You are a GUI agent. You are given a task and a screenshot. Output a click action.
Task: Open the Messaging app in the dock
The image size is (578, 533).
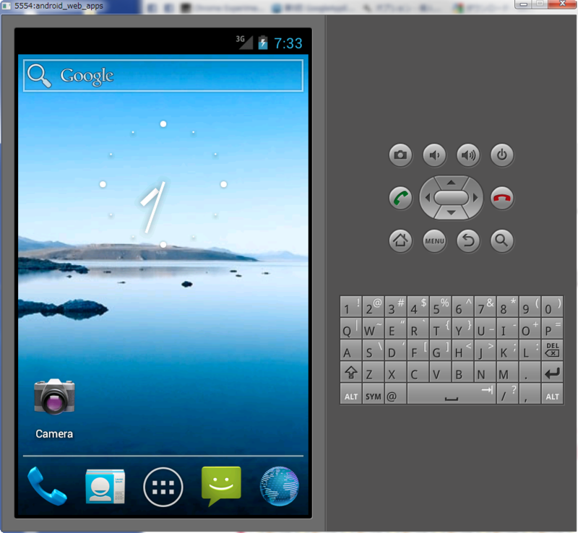[221, 486]
